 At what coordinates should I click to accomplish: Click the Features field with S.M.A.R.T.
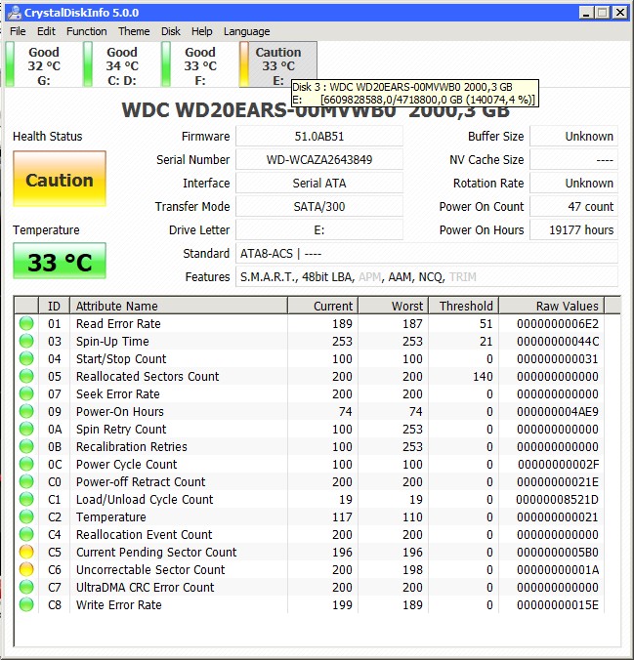point(427,277)
